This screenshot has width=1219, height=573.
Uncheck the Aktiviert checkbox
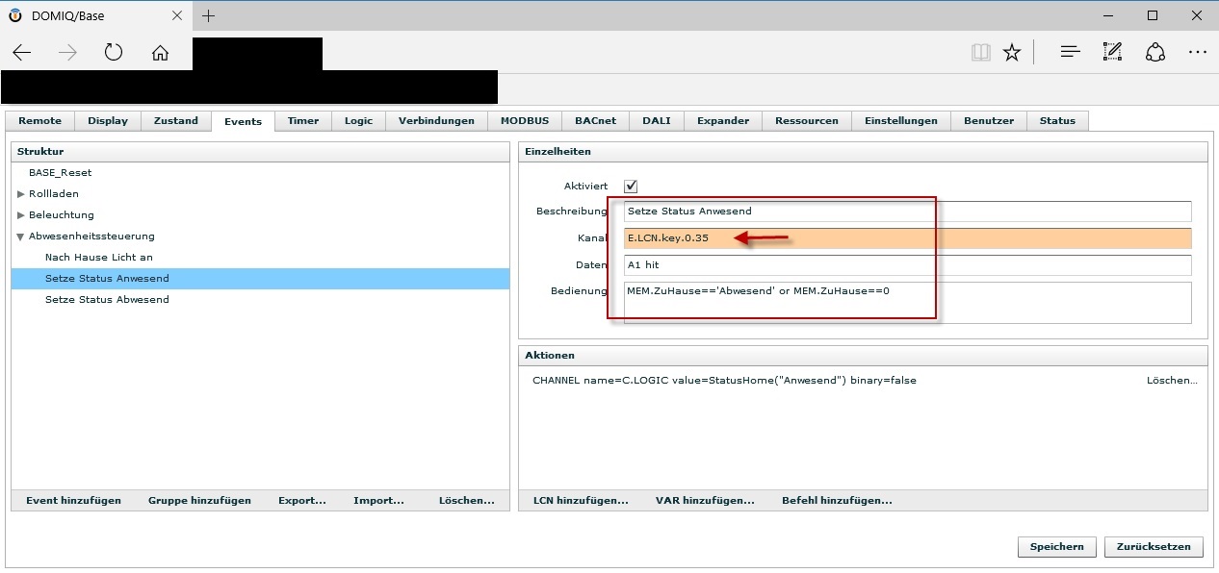coord(631,187)
